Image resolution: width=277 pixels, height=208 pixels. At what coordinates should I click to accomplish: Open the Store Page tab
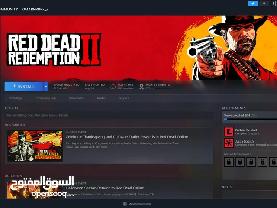pos(16,98)
